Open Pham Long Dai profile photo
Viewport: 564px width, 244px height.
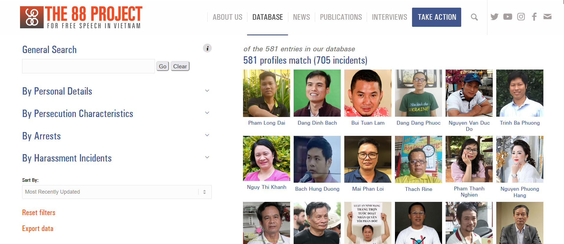[x=267, y=93]
